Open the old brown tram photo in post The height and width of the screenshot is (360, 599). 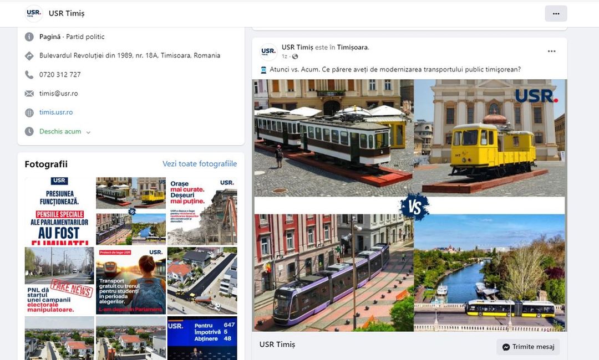333,138
